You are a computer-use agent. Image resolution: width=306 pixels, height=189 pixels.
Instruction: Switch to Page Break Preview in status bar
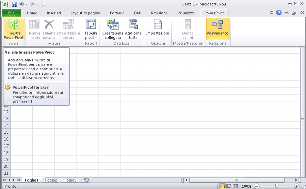pos(235,186)
